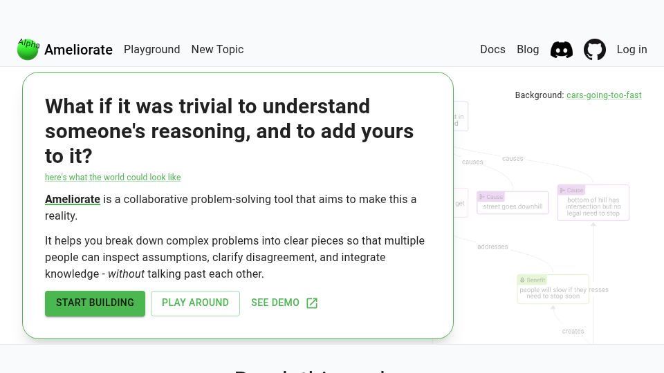Click the "creates" edge label
Screen dimensions: 664x373
pyautogui.click(x=573, y=331)
